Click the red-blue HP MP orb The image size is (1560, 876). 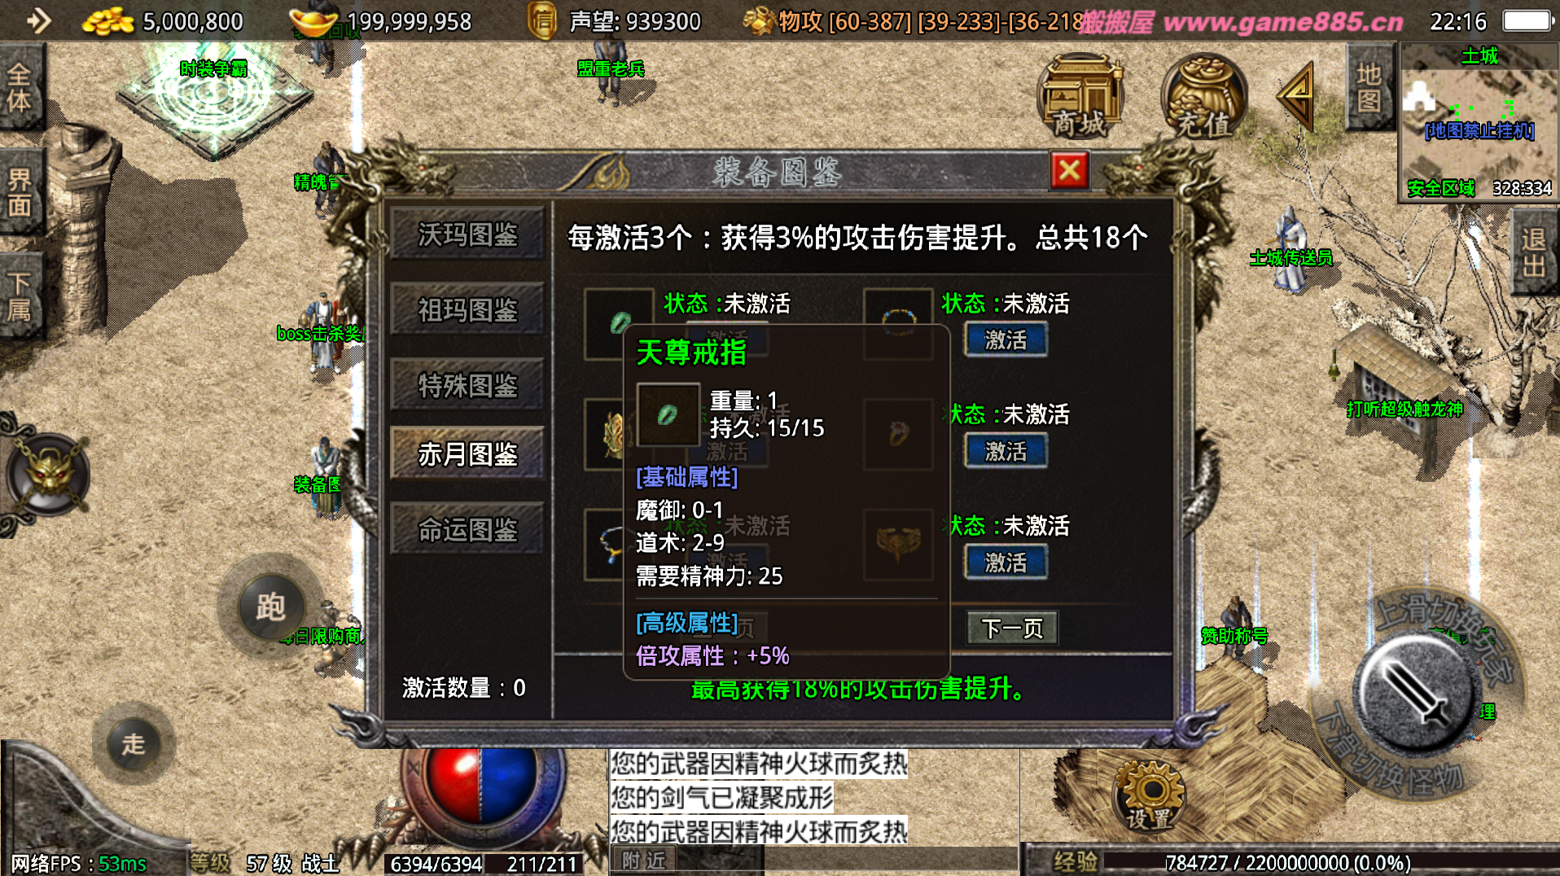pyautogui.click(x=481, y=786)
